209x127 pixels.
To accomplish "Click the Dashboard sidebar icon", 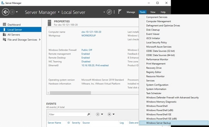I will click(x=4, y=25).
